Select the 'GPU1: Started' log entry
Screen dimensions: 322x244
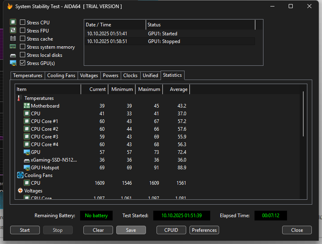pos(163,34)
